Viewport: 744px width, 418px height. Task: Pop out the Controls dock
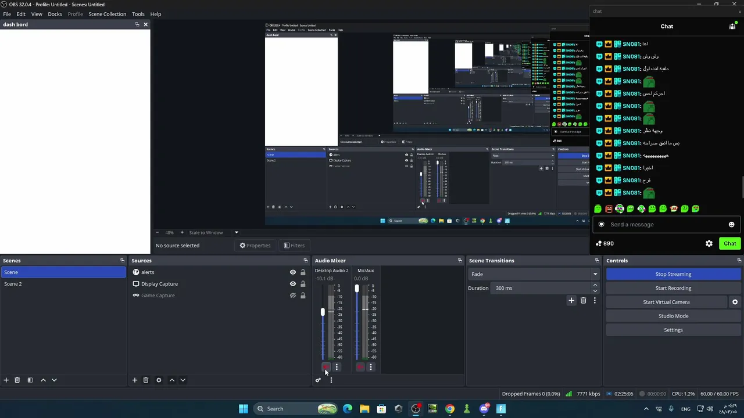pos(739,261)
